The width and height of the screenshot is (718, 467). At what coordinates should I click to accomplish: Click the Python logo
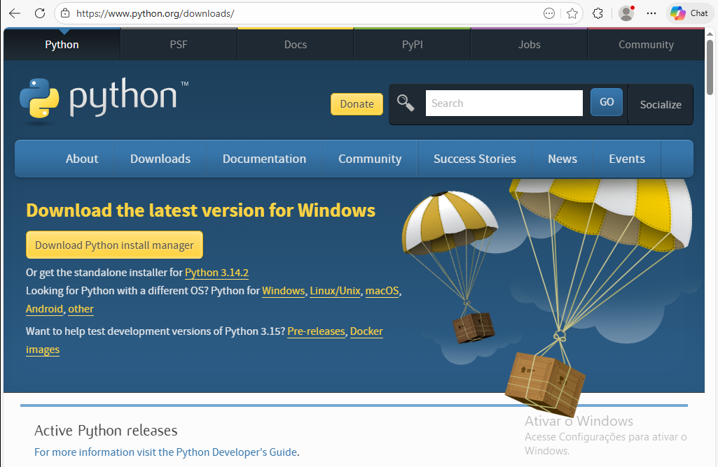click(x=40, y=99)
